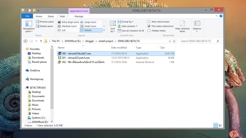Switch to details view in status bar
The height and width of the screenshot is (138, 246).
pos(216,125)
